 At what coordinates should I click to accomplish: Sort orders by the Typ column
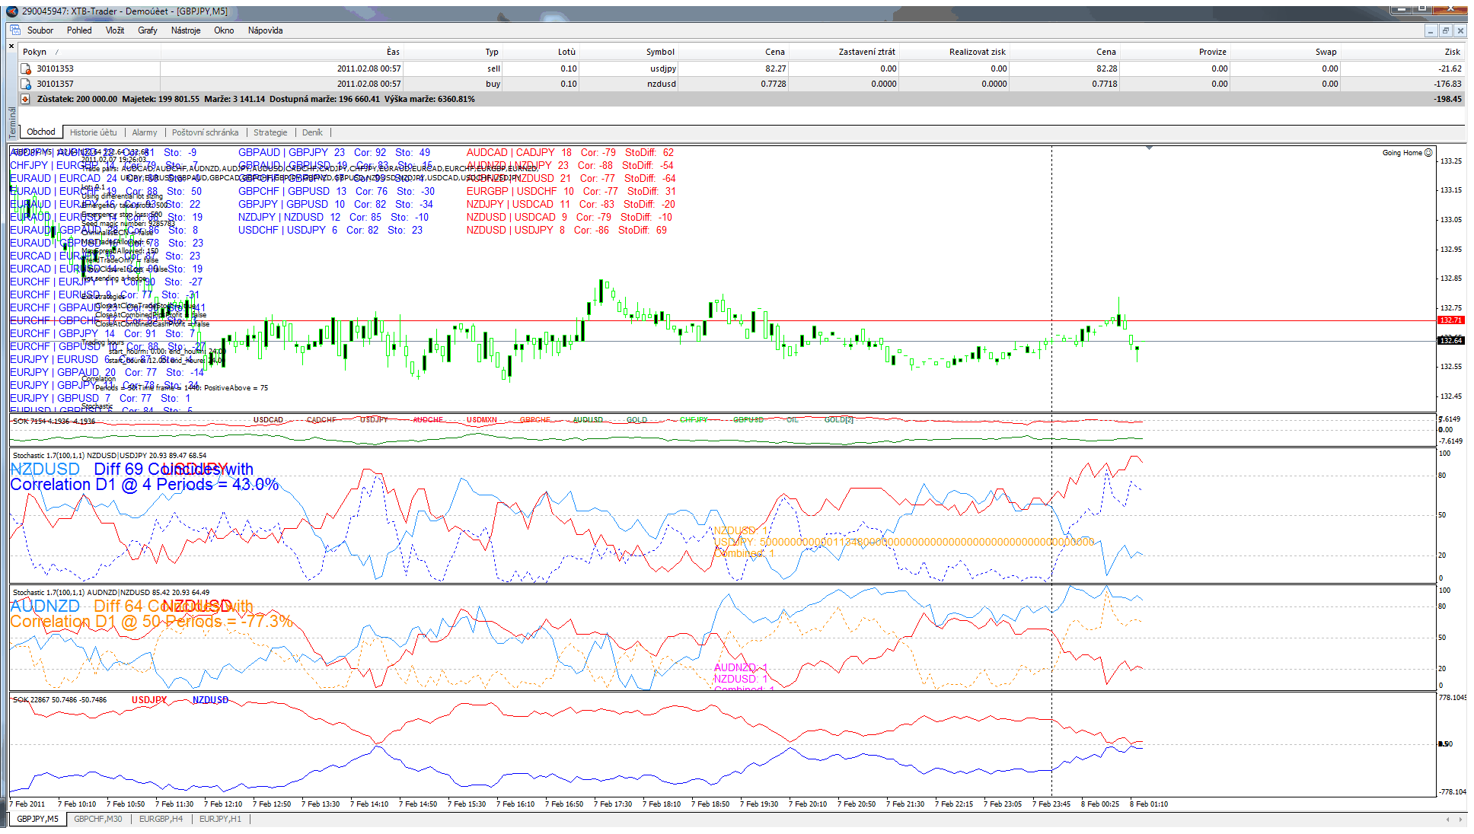(x=492, y=52)
